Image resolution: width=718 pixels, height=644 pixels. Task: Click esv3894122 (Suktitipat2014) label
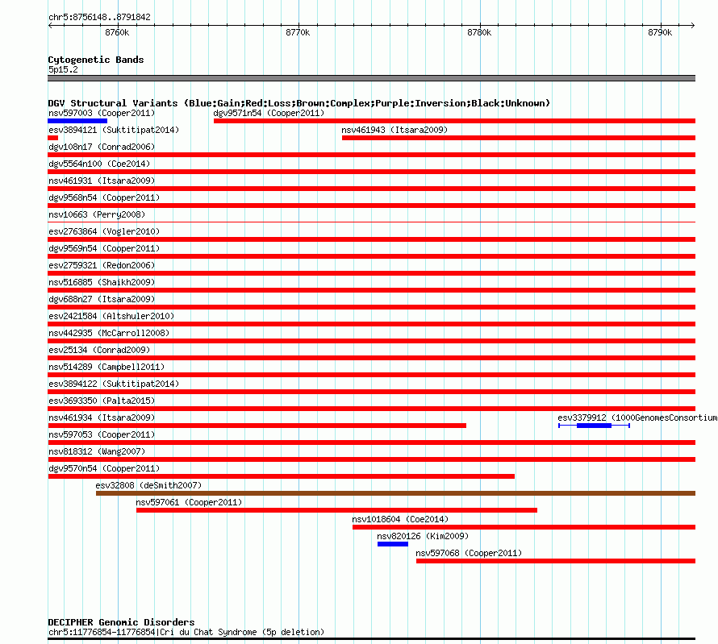point(114,384)
